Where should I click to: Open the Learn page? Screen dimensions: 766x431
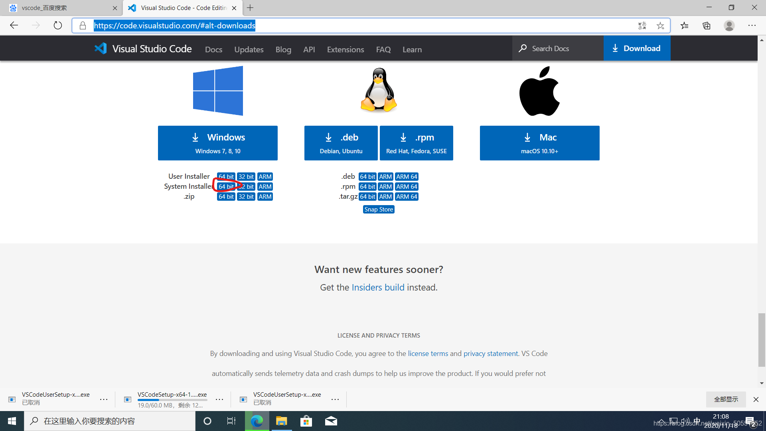(412, 49)
